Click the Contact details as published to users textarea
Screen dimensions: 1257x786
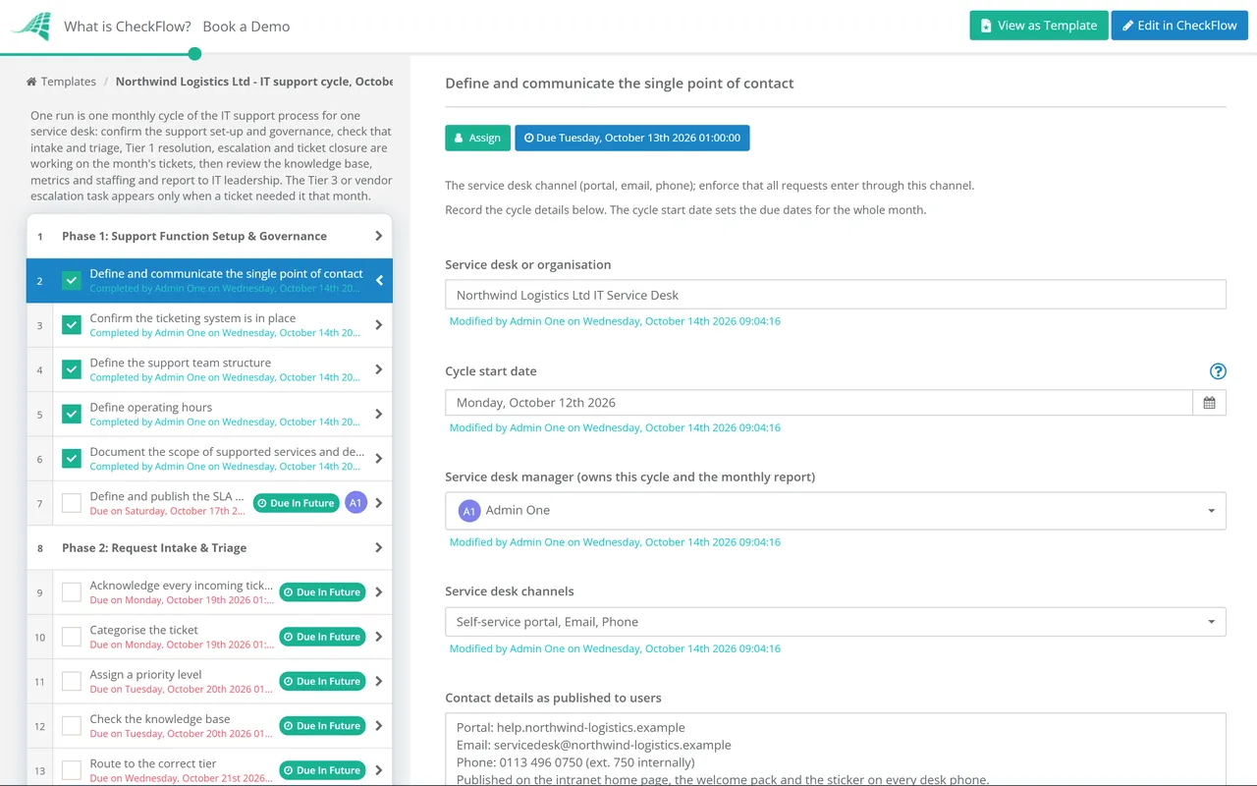tap(836, 749)
